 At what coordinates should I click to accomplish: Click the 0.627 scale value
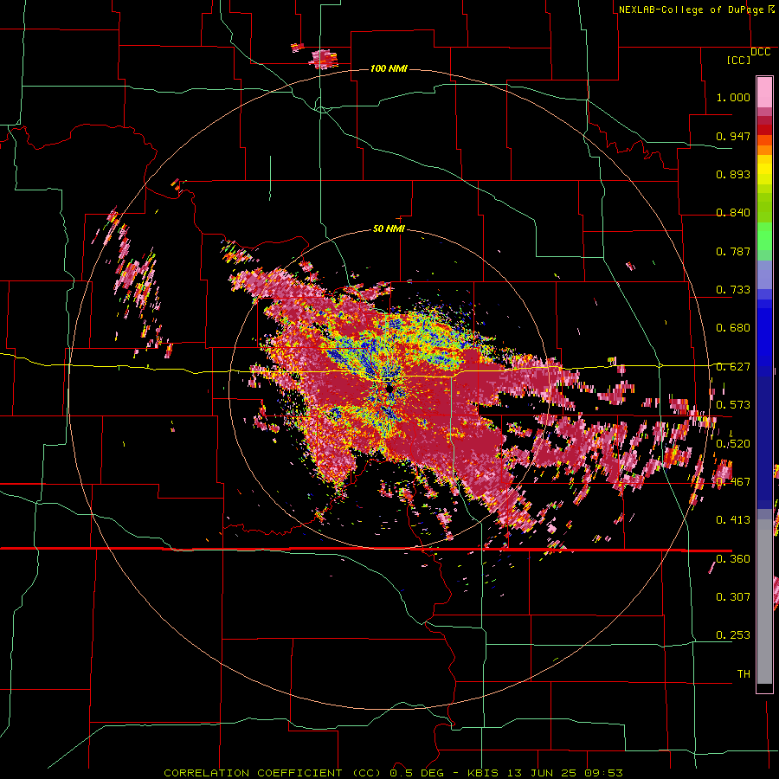(733, 367)
